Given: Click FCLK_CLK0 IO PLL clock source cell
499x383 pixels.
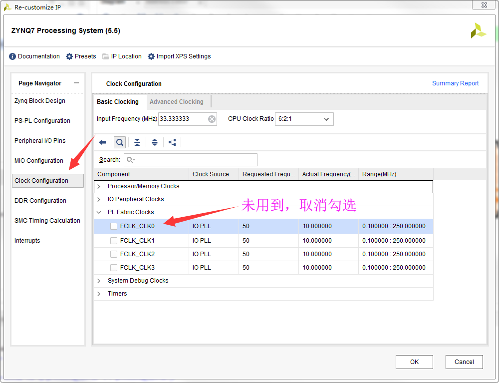Looking at the screenshot, I should coord(214,226).
